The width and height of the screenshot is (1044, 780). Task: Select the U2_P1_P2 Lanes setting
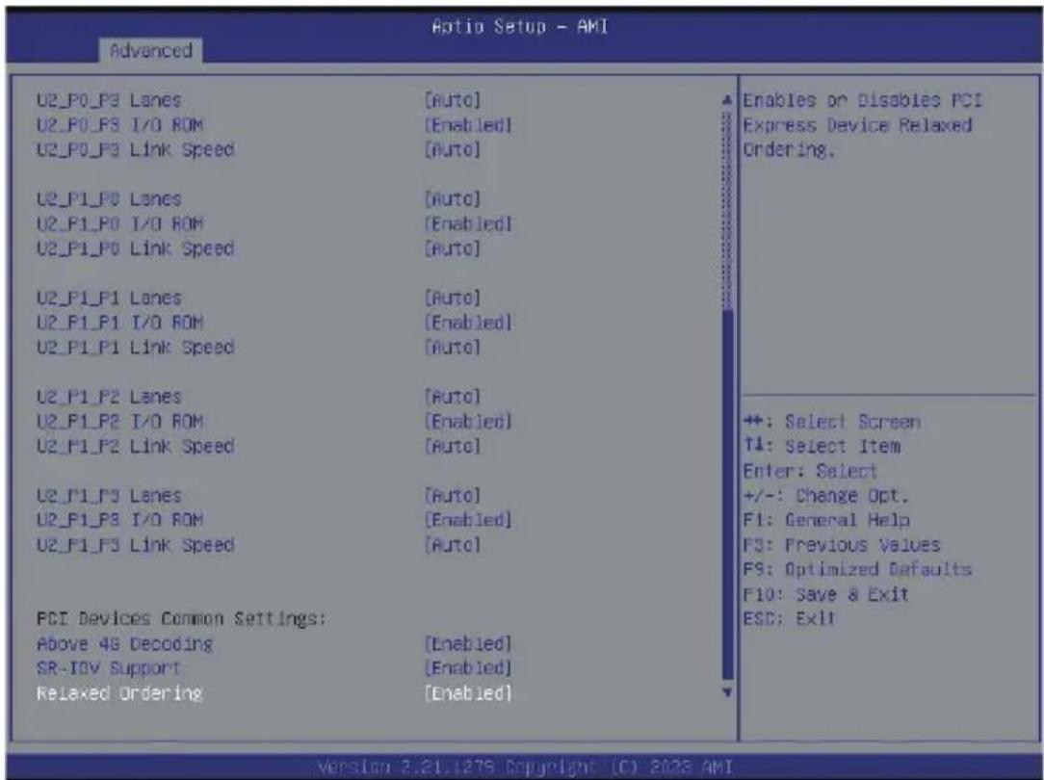coord(109,397)
